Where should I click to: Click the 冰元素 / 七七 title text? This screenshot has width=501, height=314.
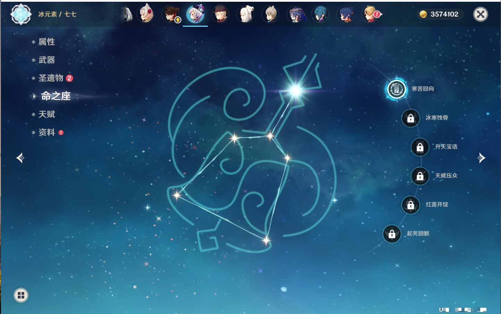[57, 14]
